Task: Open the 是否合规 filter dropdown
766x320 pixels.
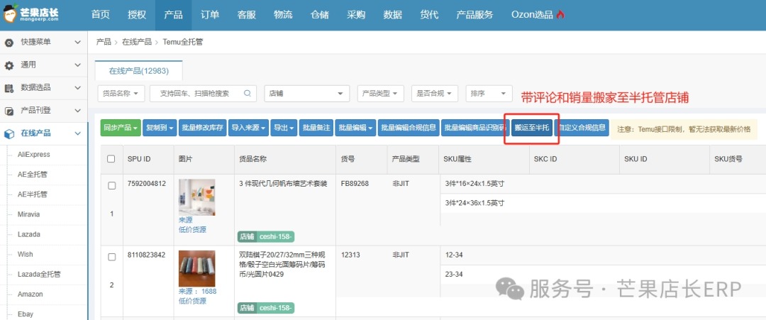Action: click(434, 94)
